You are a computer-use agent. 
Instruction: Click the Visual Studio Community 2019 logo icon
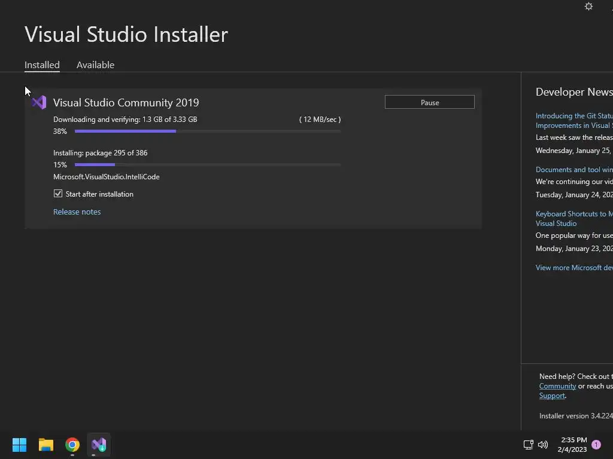click(x=39, y=103)
